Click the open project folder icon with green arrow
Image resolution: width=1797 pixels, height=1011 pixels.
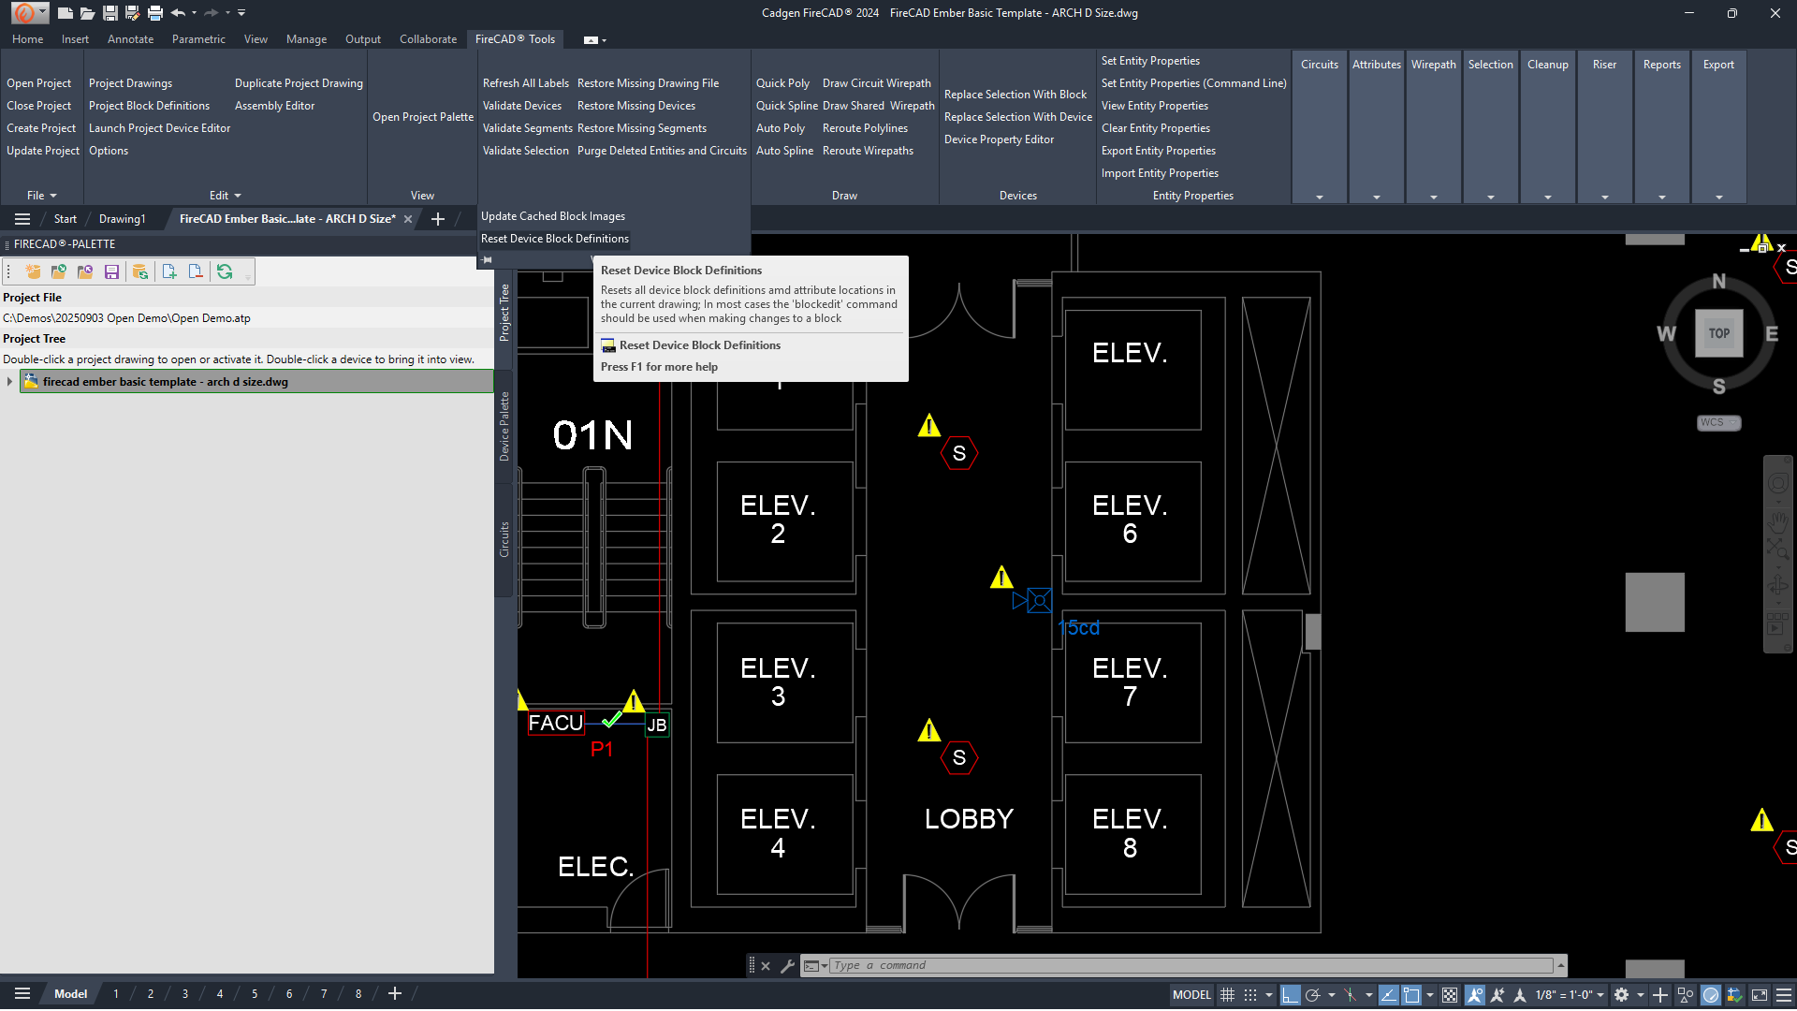(x=59, y=271)
